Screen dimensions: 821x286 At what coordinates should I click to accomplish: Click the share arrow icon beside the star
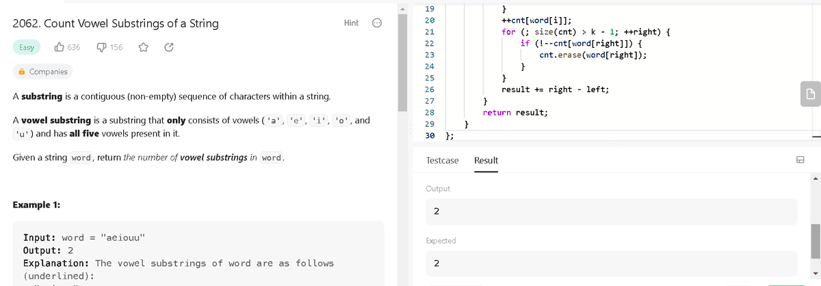(x=168, y=47)
